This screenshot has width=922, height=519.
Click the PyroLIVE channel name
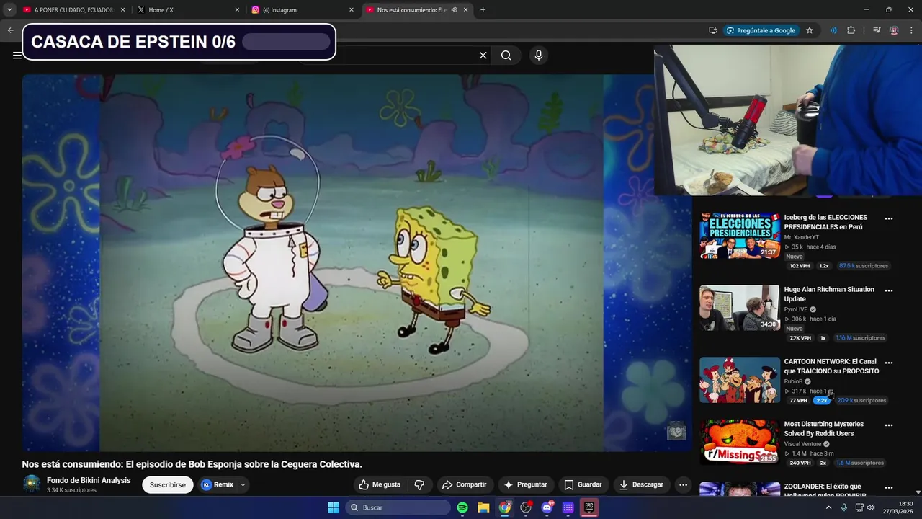pyautogui.click(x=796, y=309)
